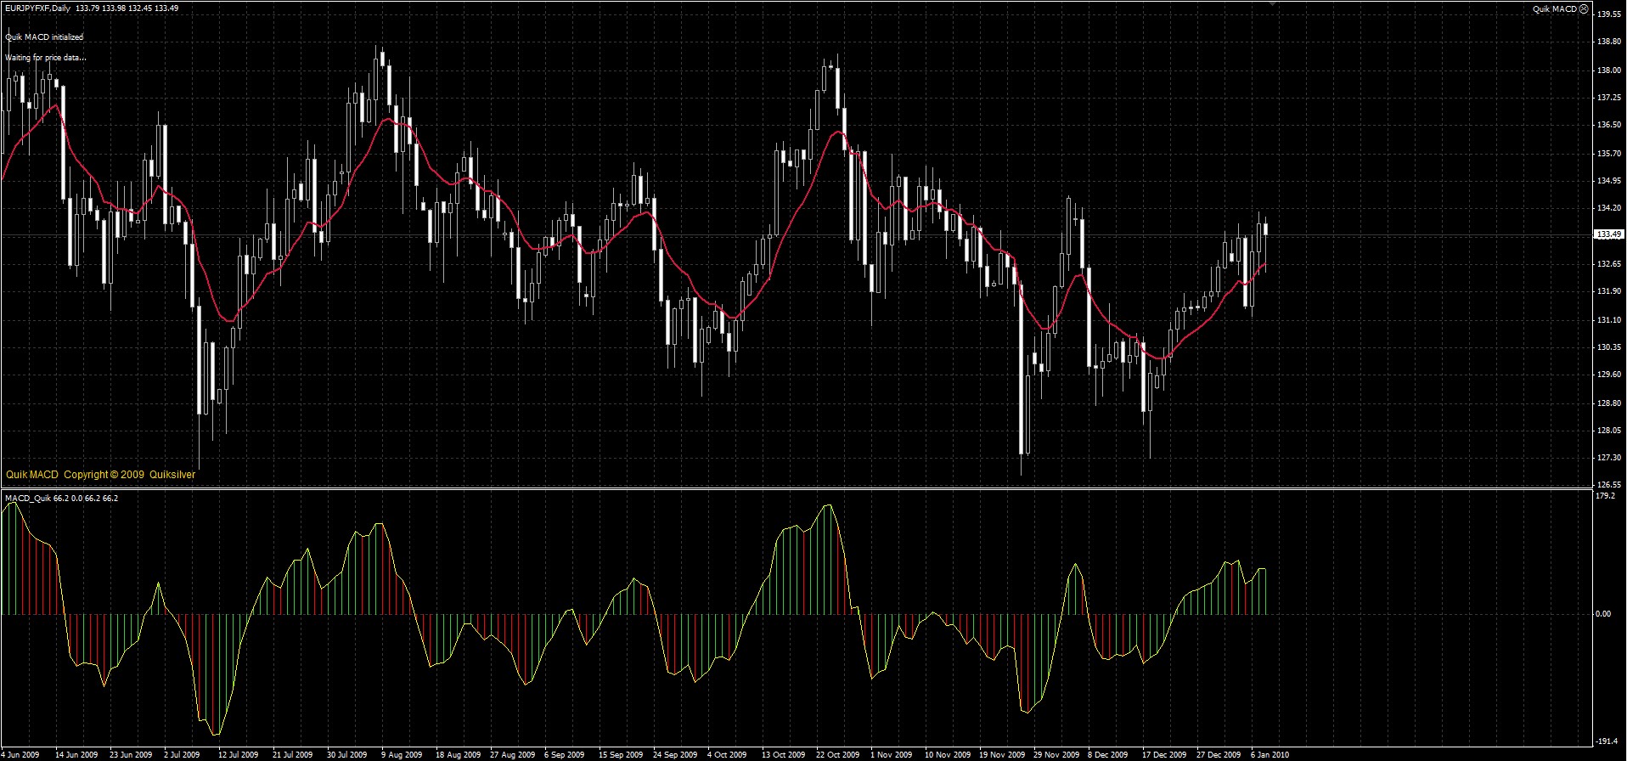Viewport: 1627px width, 761px height.
Task: Click the 1 Nov 2009 date label
Action: 890,754
